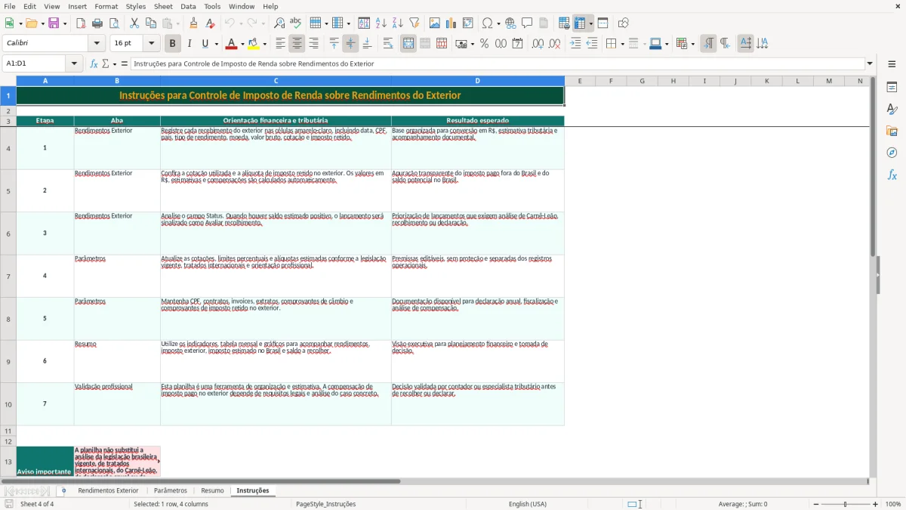The image size is (906, 510).
Task: Open the Font Name dropdown
Action: point(96,44)
